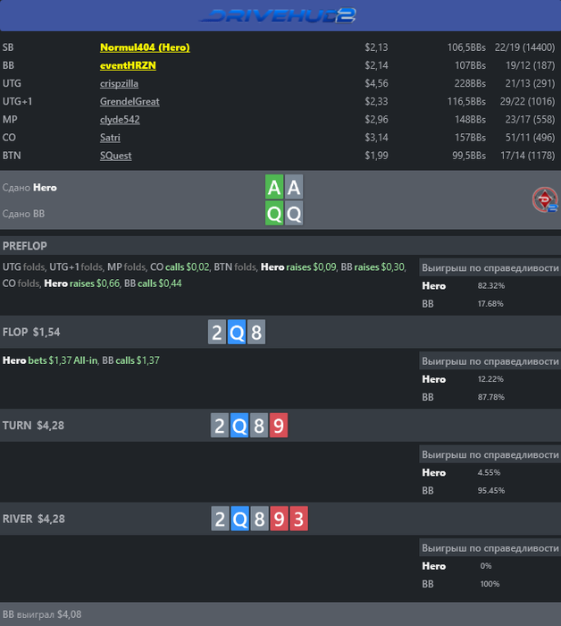
Task: Open clyde542 player link
Action: 121,120
